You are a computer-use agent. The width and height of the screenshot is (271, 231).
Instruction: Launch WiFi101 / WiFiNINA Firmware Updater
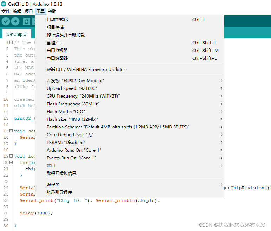[130, 70]
